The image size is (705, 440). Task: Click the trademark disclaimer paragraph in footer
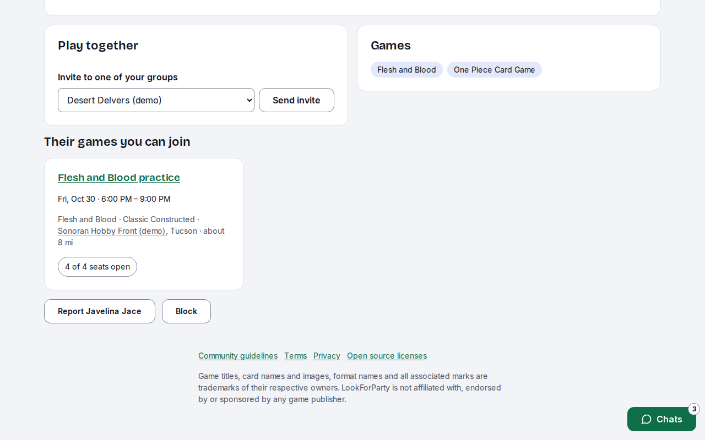(350, 388)
